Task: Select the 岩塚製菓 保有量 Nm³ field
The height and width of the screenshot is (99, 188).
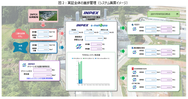Action: [x=151, y=72]
